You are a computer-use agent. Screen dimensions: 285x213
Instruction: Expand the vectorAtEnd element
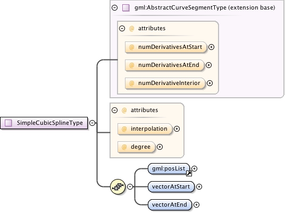tap(196, 205)
